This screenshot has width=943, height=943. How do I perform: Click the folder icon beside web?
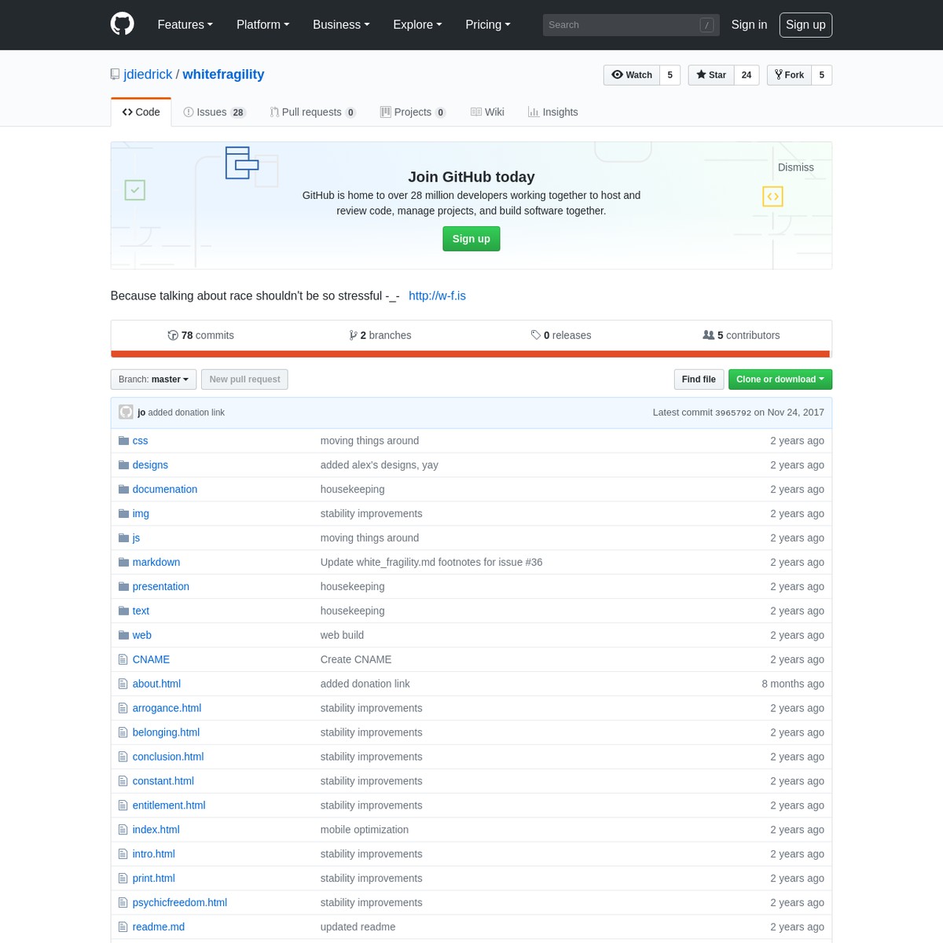click(123, 636)
